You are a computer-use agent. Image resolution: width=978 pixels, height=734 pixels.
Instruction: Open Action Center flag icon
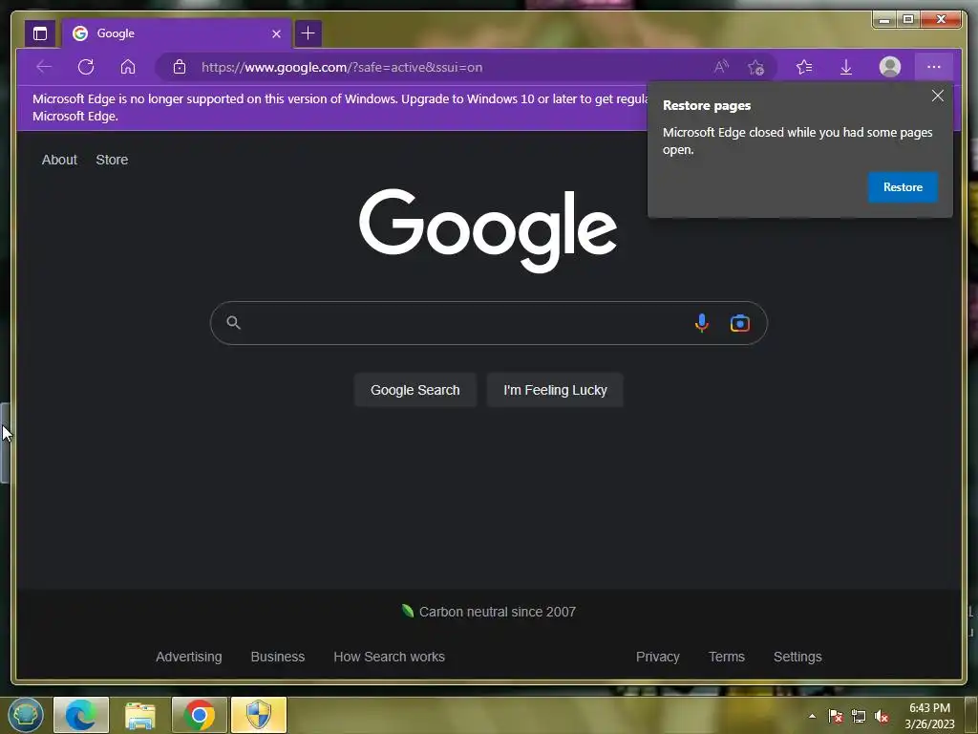click(836, 716)
